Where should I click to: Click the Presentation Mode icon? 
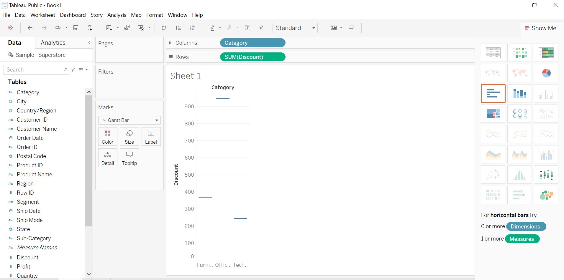[351, 28]
